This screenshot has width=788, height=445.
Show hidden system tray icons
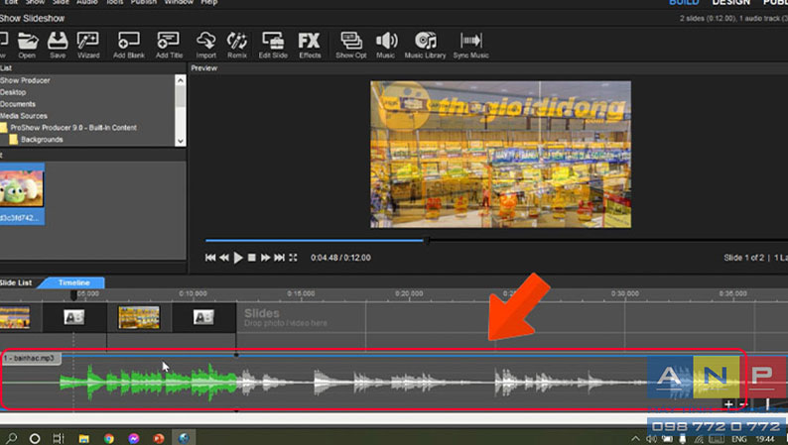point(636,439)
